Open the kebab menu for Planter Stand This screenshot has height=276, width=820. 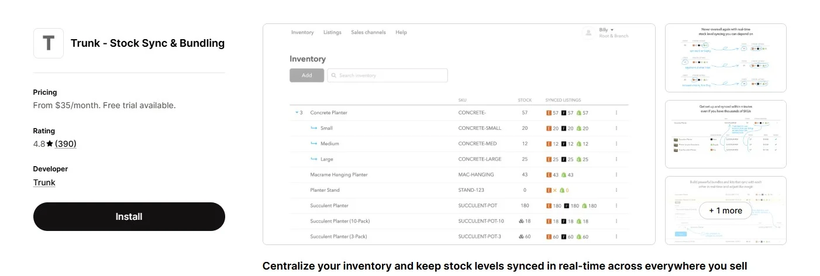click(616, 190)
